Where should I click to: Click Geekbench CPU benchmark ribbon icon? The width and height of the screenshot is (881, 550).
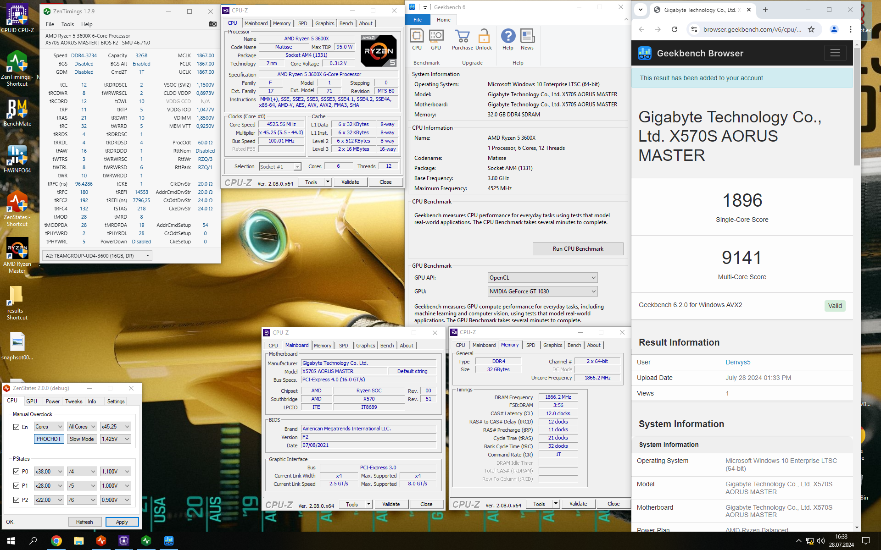point(417,39)
